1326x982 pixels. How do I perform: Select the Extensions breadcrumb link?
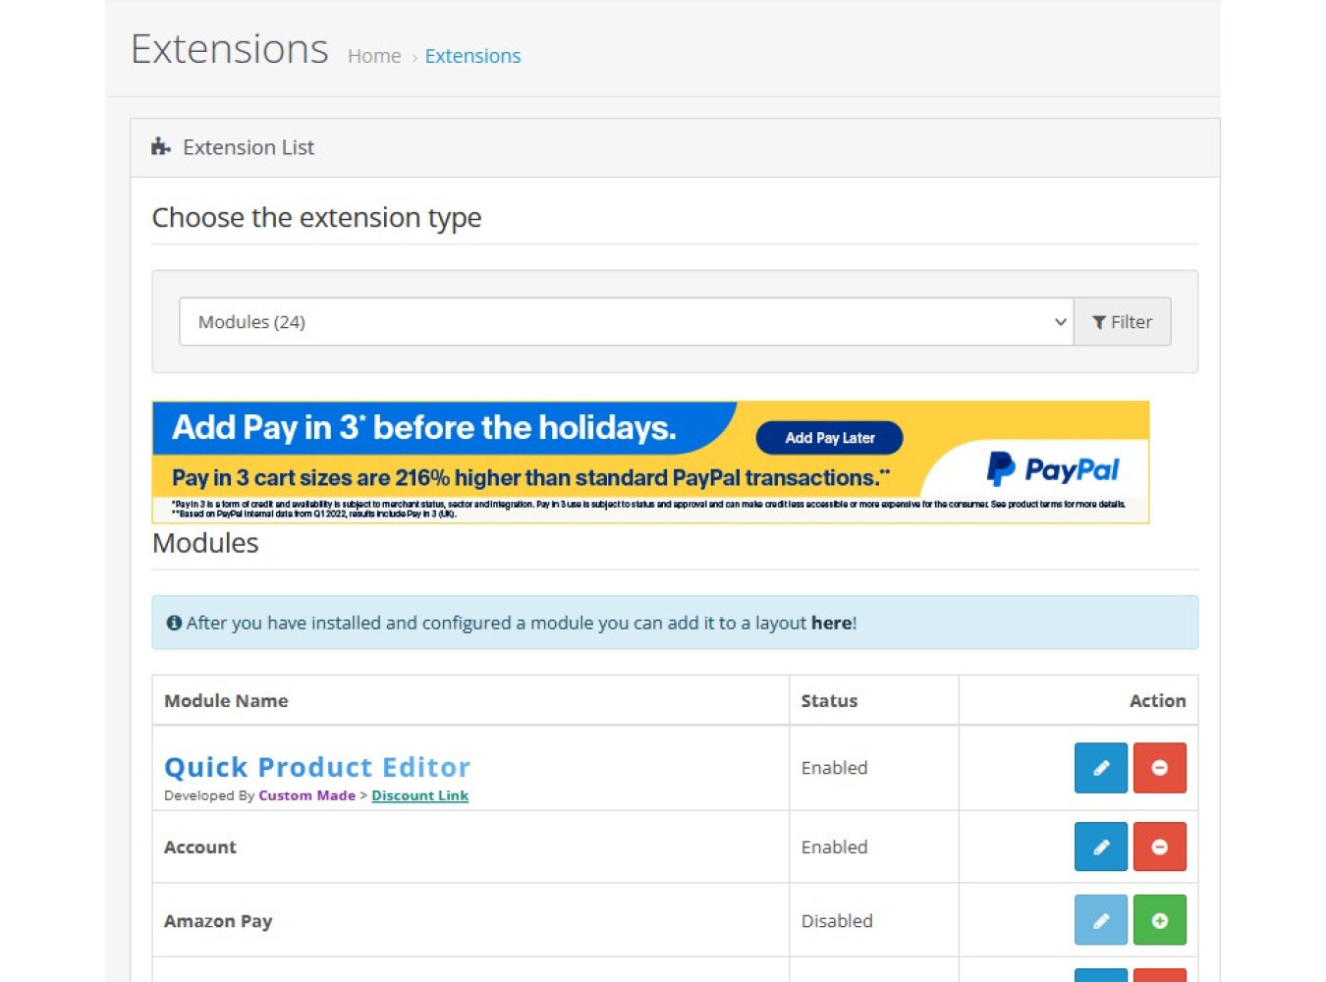[x=472, y=56]
